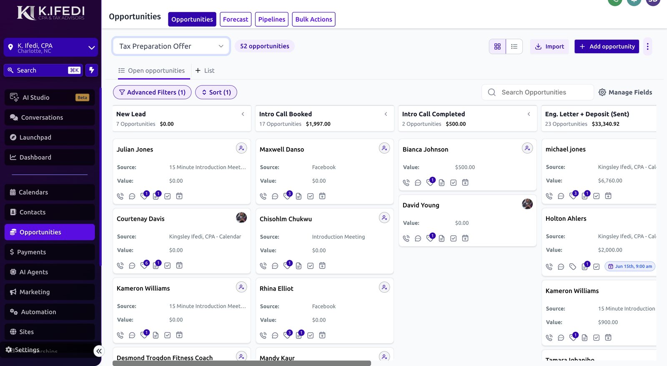
Task: Open Payments in the sidebar
Action: [x=50, y=252]
